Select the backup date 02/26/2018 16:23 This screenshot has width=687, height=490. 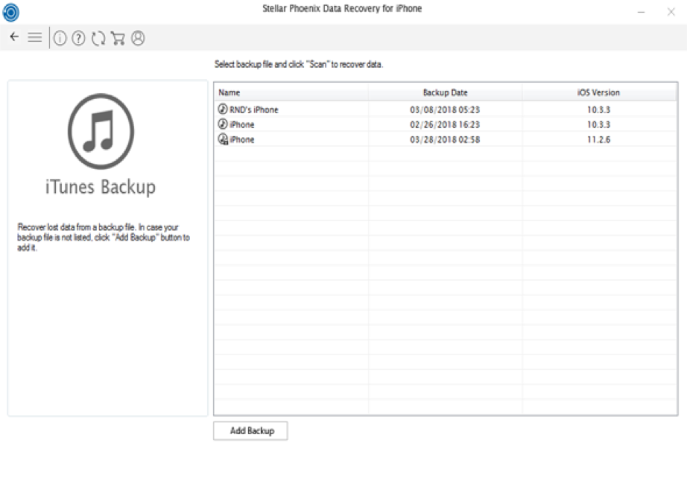click(445, 124)
